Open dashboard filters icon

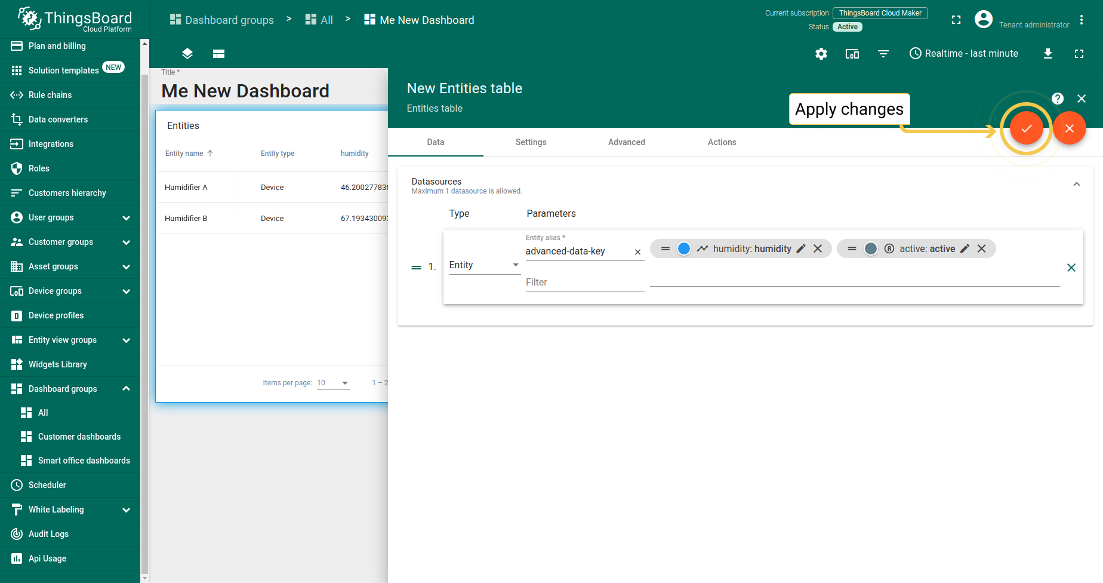point(883,54)
